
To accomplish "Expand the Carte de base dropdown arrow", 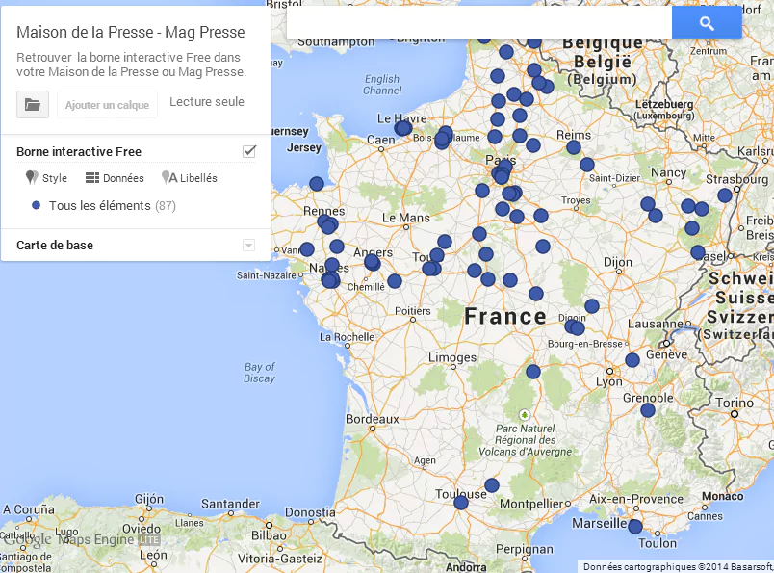I will point(248,245).
